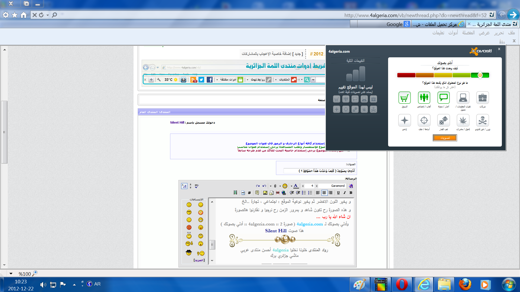This screenshot has width=520, height=292.
Task: Click the Underline formatting icon
Action: [338, 193]
